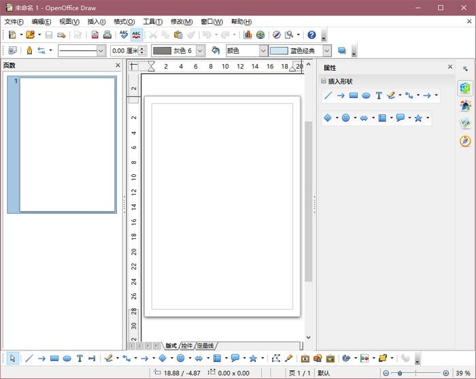Open the area fill type dropdown showing 颜色
Screen dimensions: 476x379
(x=263, y=50)
